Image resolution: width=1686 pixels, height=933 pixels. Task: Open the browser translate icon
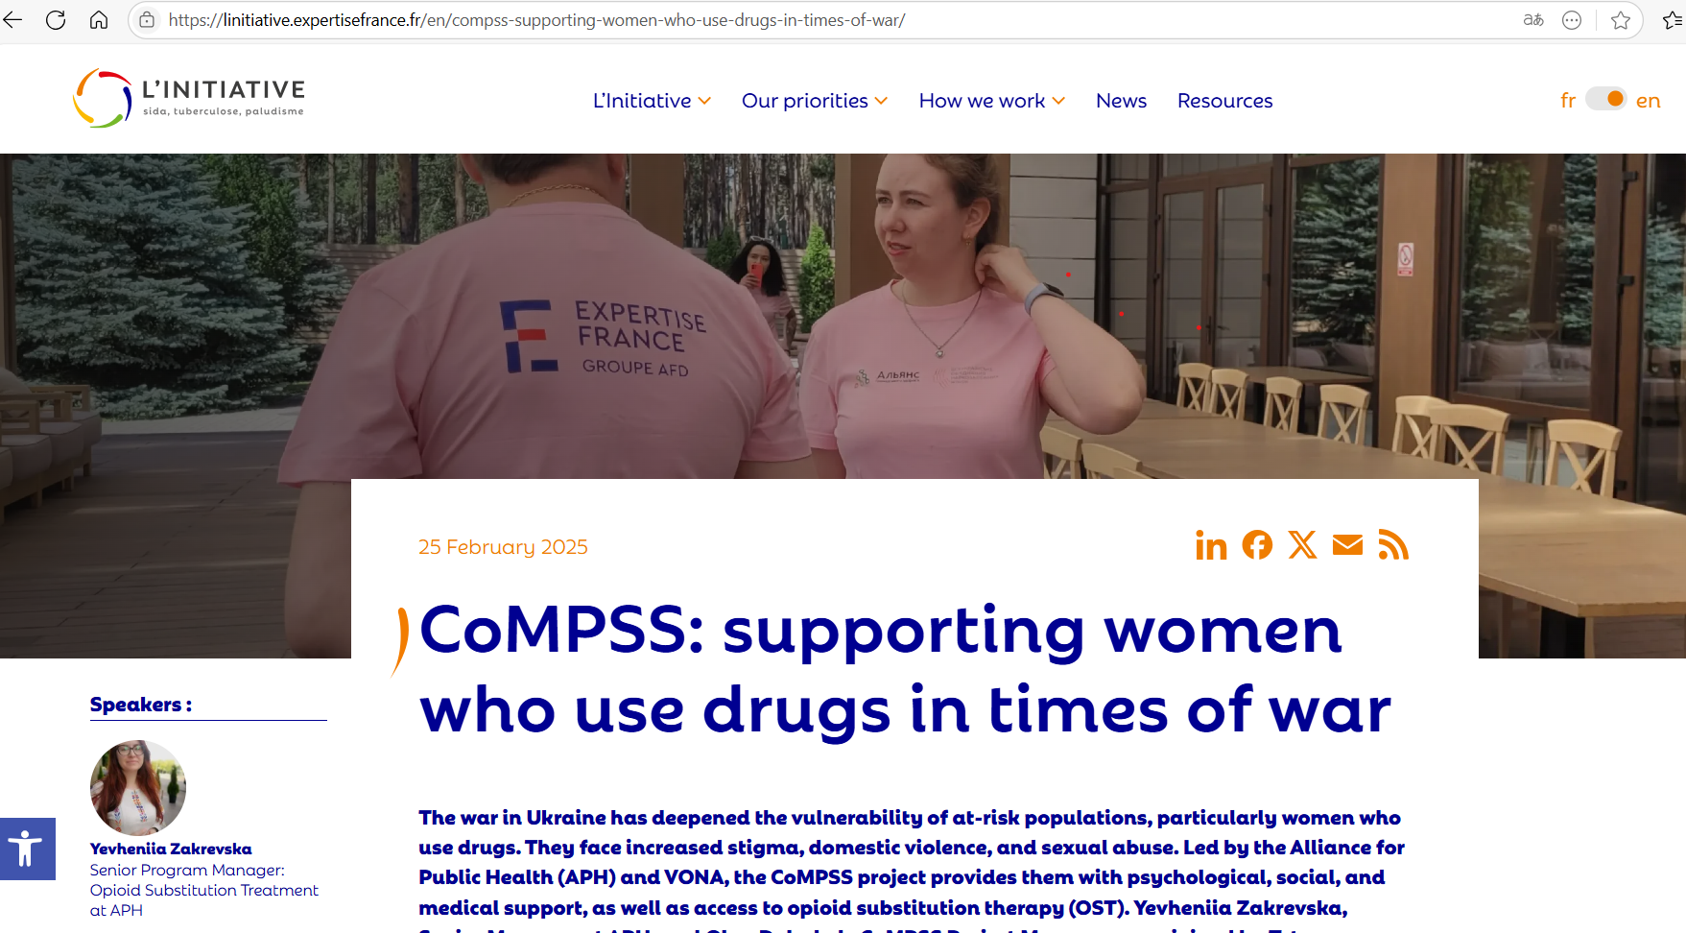tap(1533, 20)
